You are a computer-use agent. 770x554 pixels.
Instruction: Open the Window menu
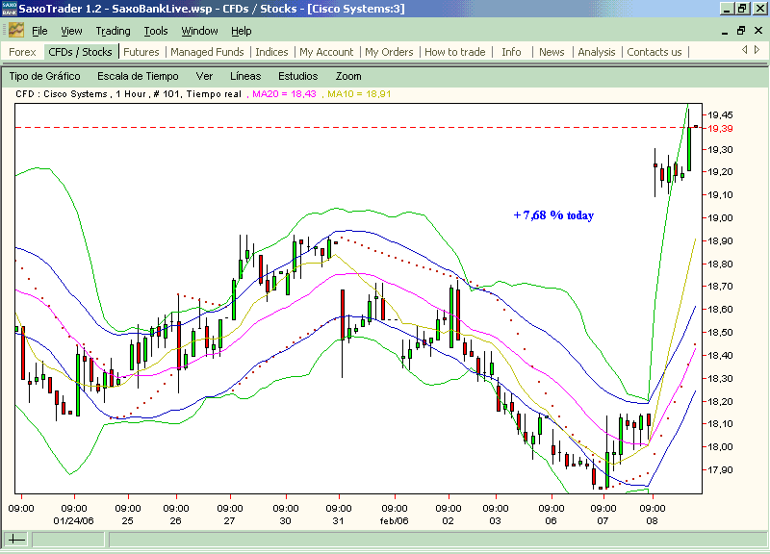pyautogui.click(x=199, y=31)
